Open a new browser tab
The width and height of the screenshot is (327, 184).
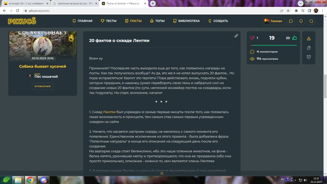pyautogui.click(x=153, y=4)
